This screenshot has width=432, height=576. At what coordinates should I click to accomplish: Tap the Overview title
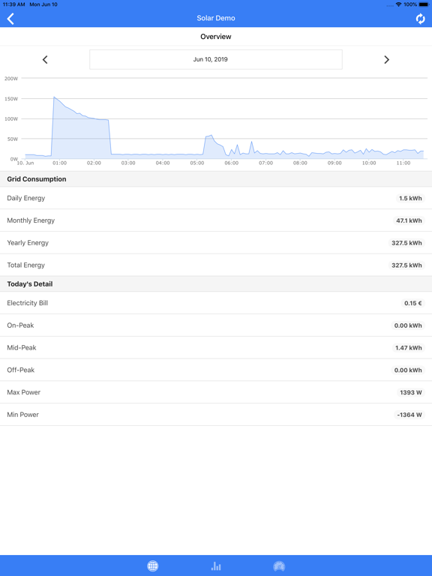pos(216,37)
